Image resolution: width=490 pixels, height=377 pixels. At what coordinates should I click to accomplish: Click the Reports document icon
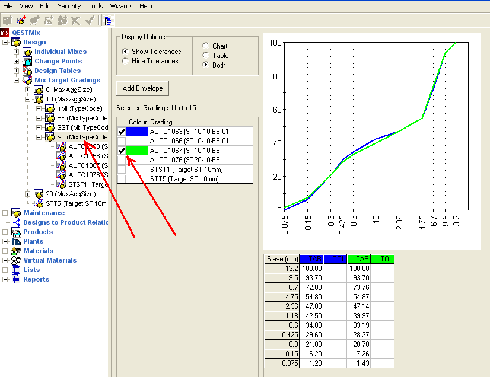tap(16, 279)
